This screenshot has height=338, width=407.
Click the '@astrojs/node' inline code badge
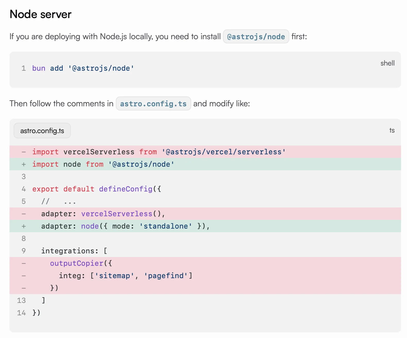pos(256,37)
